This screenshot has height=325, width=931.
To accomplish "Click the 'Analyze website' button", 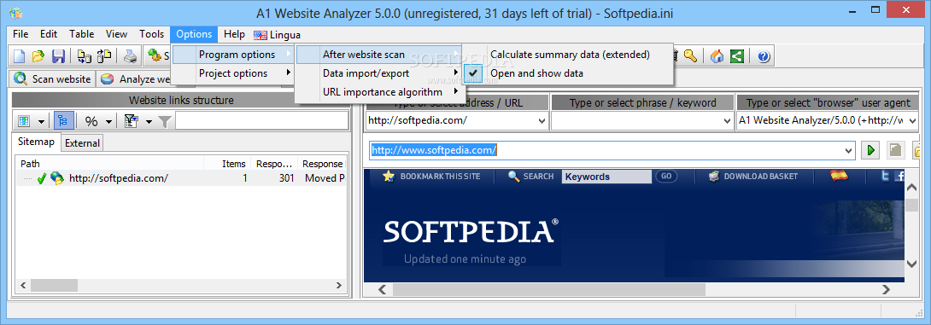I will 135,78.
